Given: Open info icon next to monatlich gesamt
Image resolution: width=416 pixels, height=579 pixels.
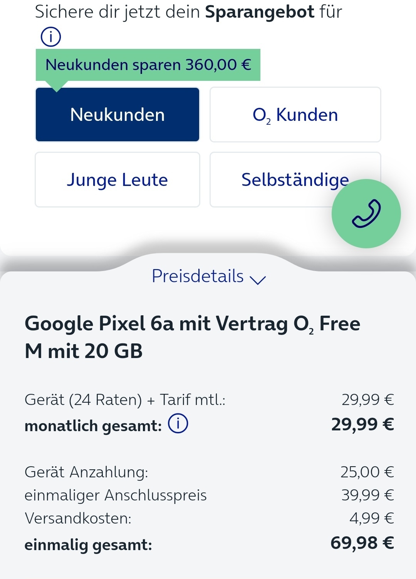Looking at the screenshot, I should click(x=178, y=424).
